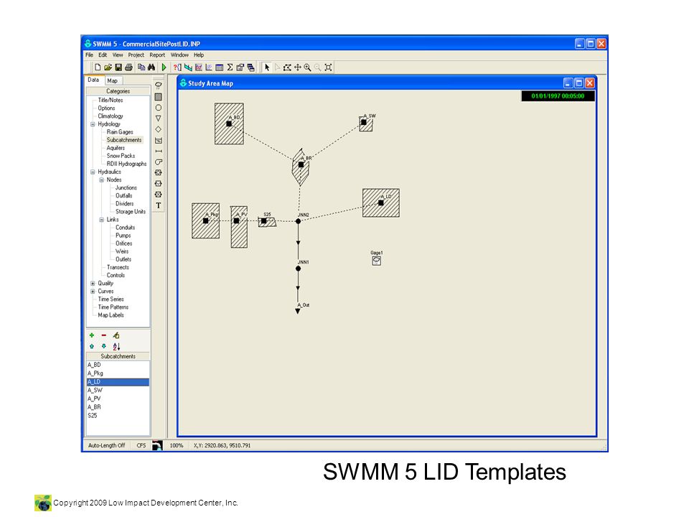Screen dimensions: 689x517
Task: Click the Full Extent map view icon
Action: [x=328, y=67]
